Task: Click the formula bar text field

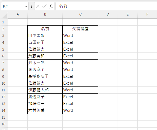Action: (x=106, y=6)
